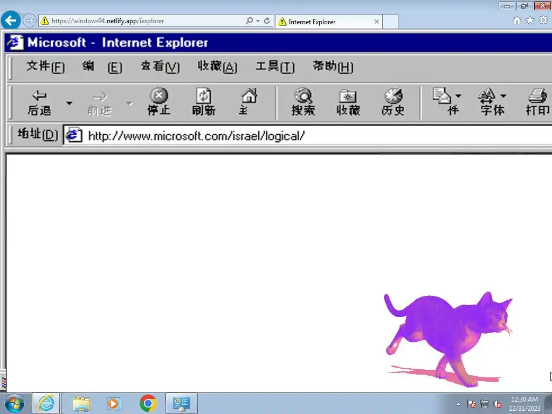Click the page icon in the 地址 bar
Viewport: 552px width, 414px height.
click(74, 135)
